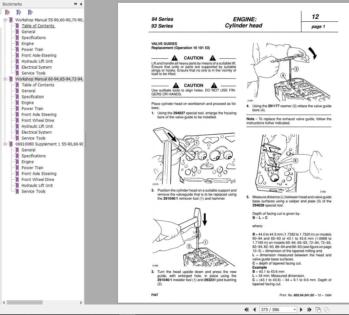Click the '94 Series' header text
349x315 pixels.
point(162,19)
